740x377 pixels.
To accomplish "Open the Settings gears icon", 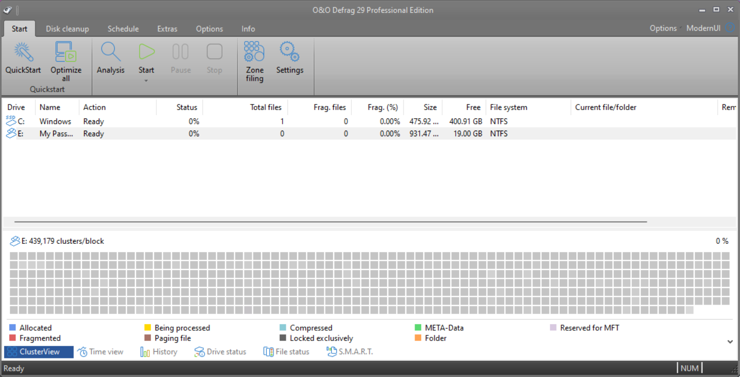I will coord(289,53).
